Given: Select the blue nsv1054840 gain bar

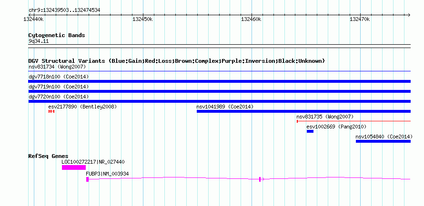Looking at the screenshot, I should [383, 141].
